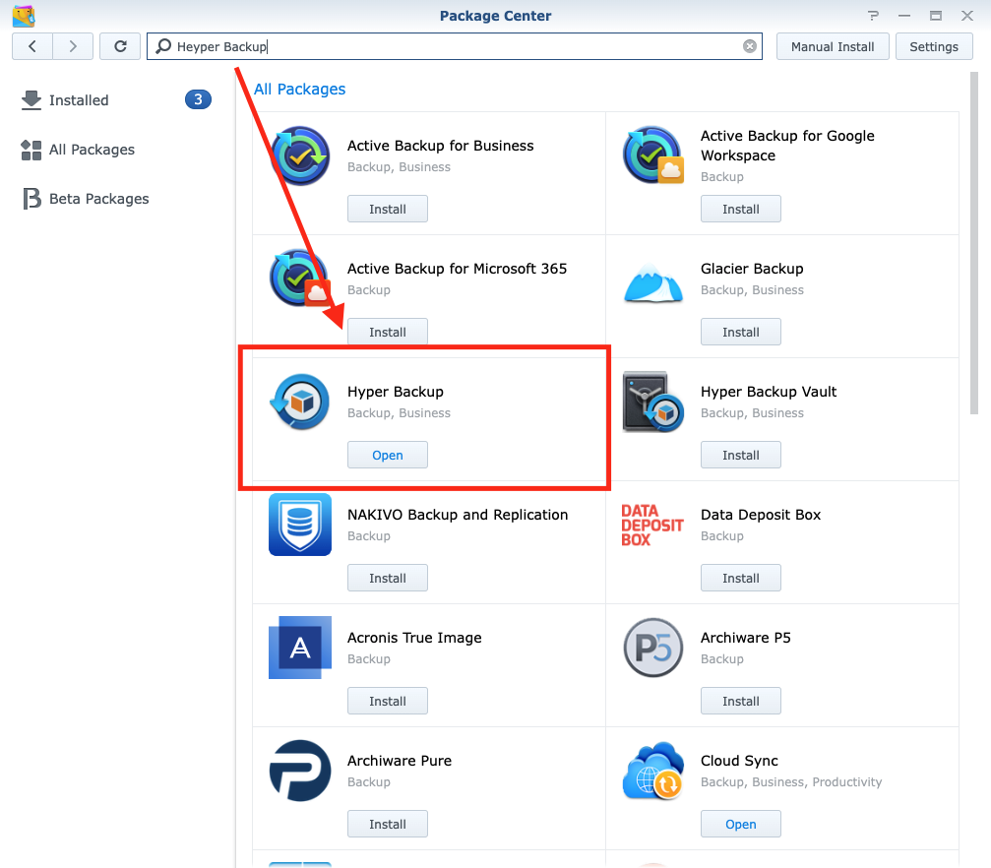This screenshot has height=868, width=991.
Task: Click the Hyper Backup title text
Action: click(395, 392)
